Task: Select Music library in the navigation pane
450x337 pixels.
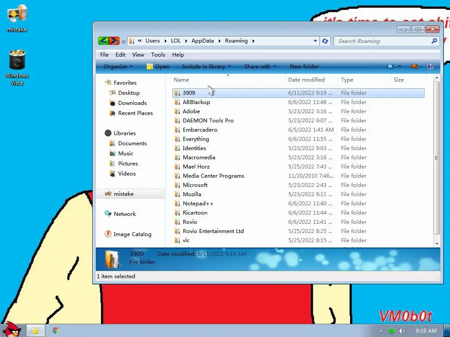Action: point(125,153)
